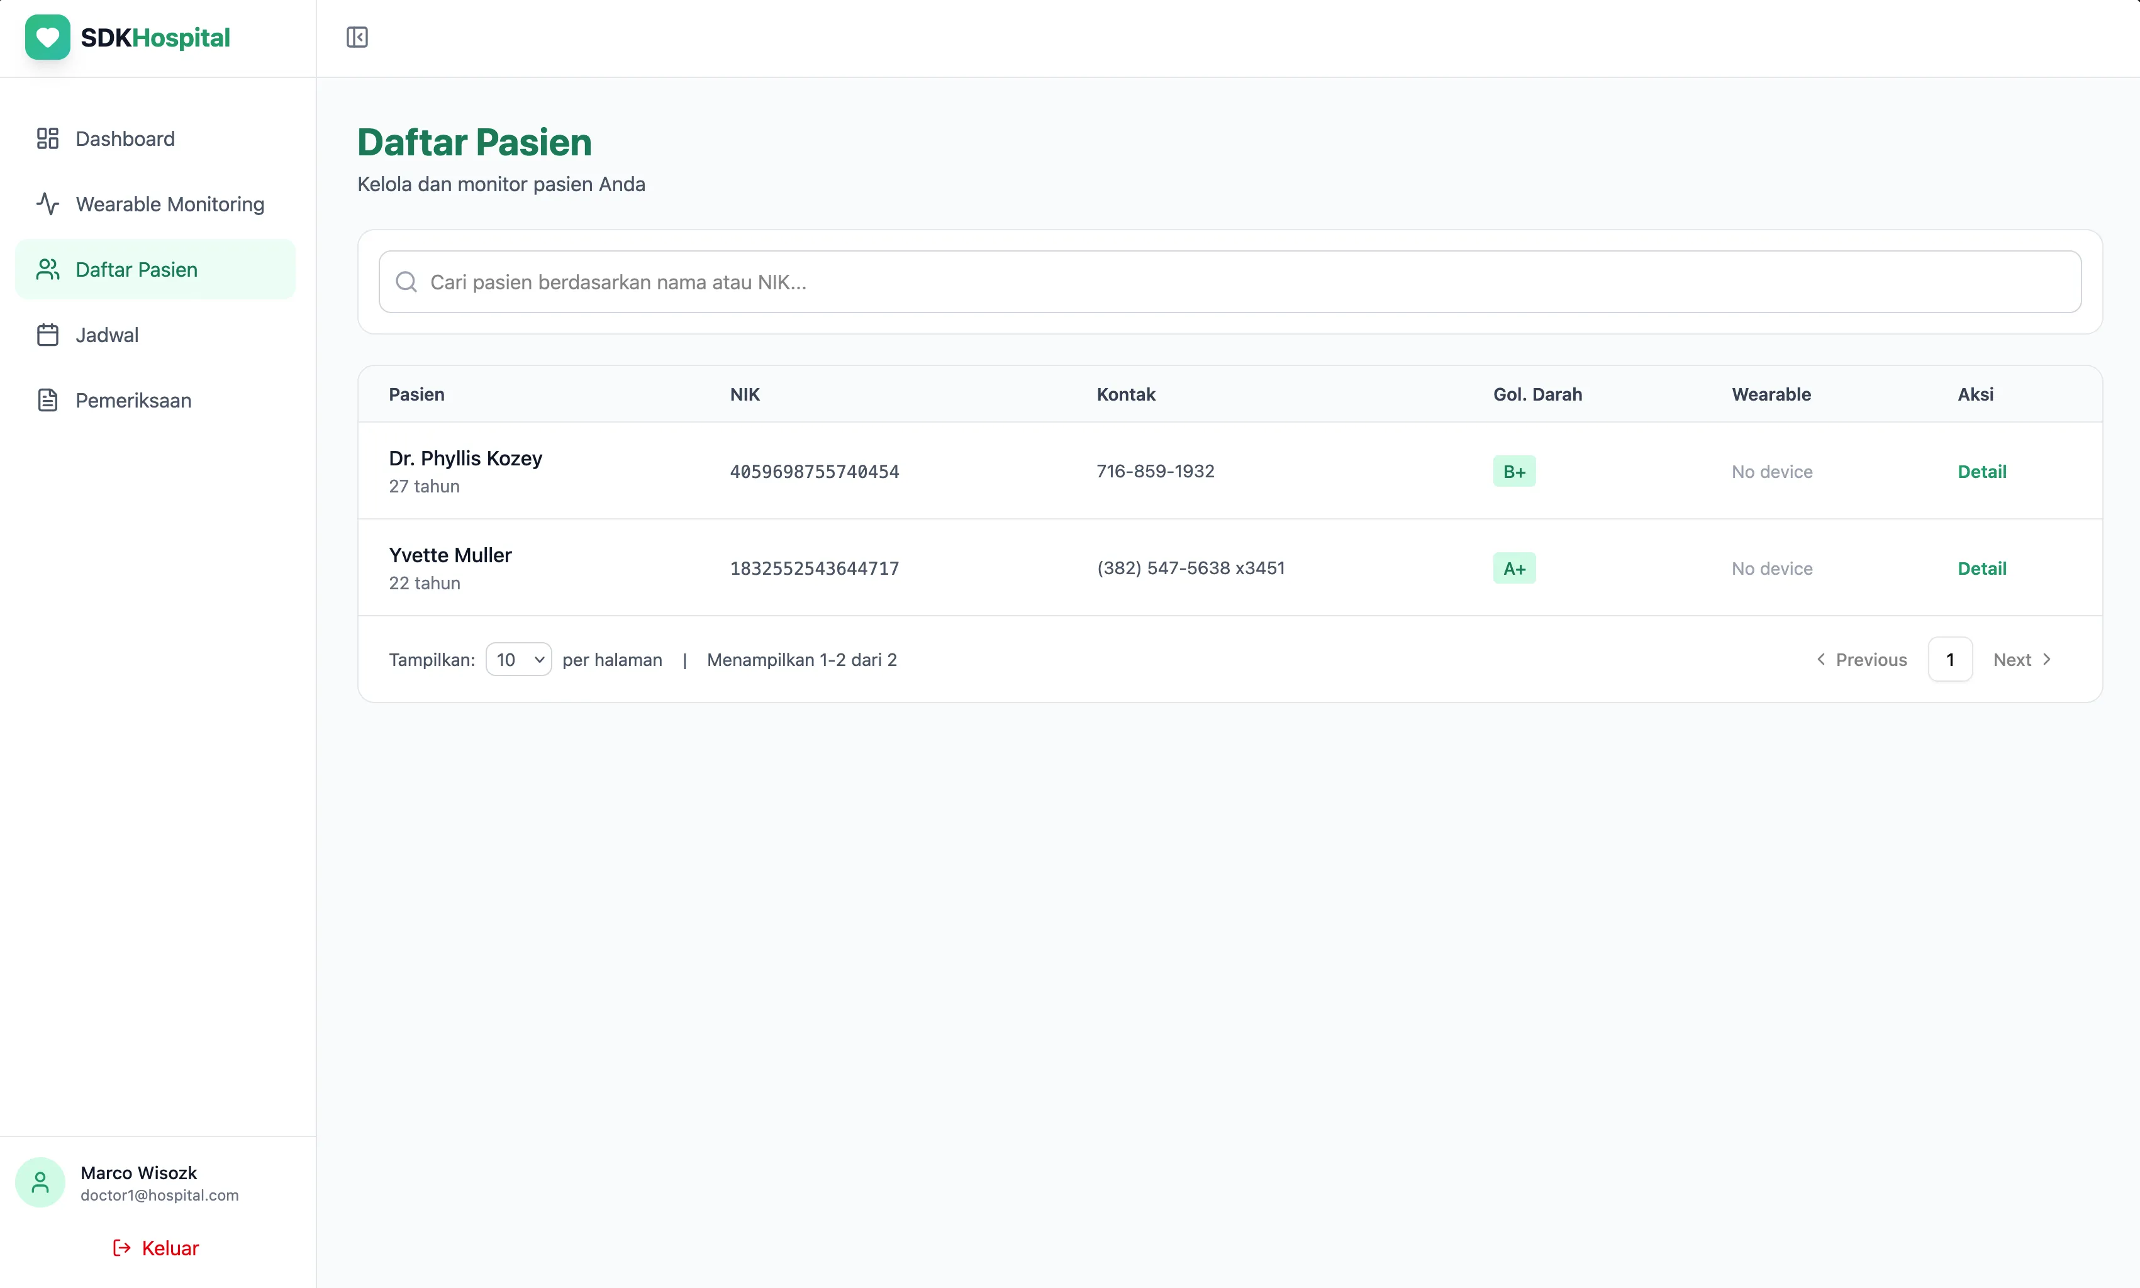Click the magnifier icon in search bar

406,282
